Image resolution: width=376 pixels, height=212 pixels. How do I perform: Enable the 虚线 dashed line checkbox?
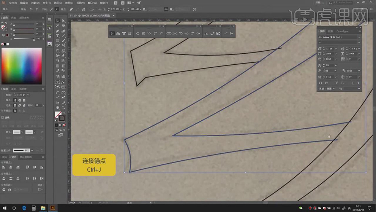[x=3, y=118]
